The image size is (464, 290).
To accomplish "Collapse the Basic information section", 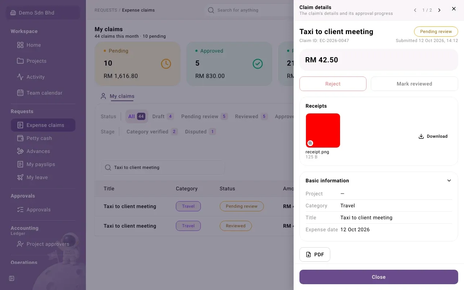I will click(449, 181).
